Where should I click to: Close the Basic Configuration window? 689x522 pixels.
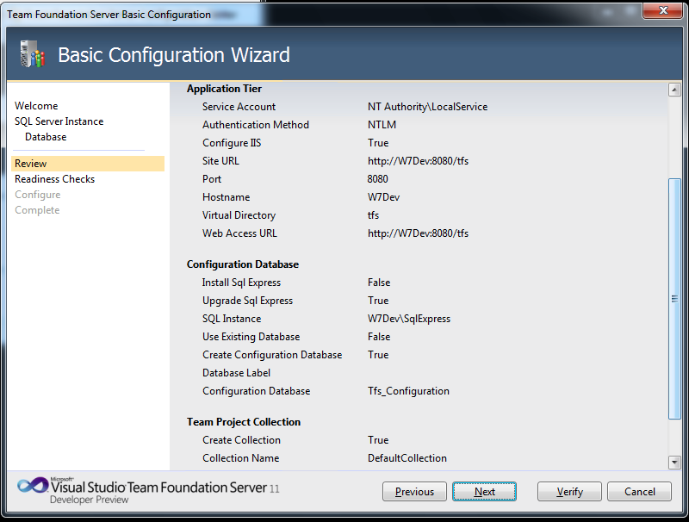(664, 10)
